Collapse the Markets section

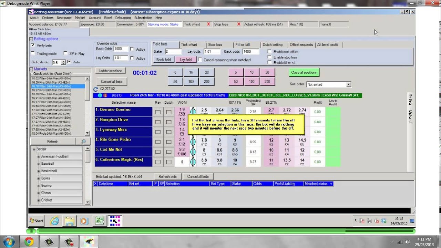coord(31,69)
